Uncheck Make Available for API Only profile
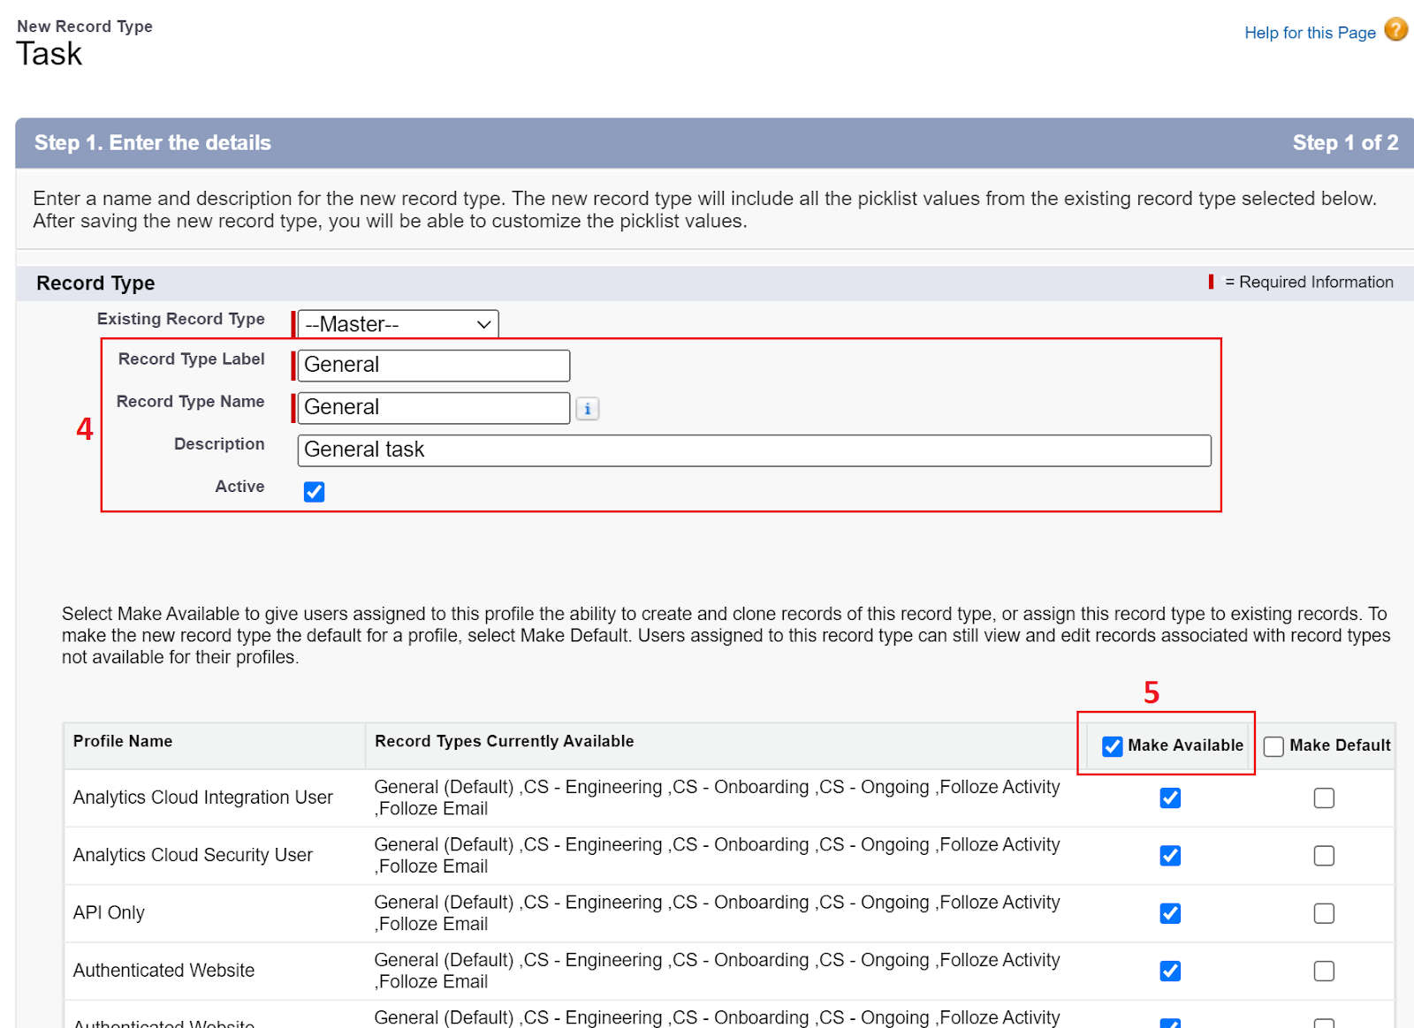 coord(1170,913)
